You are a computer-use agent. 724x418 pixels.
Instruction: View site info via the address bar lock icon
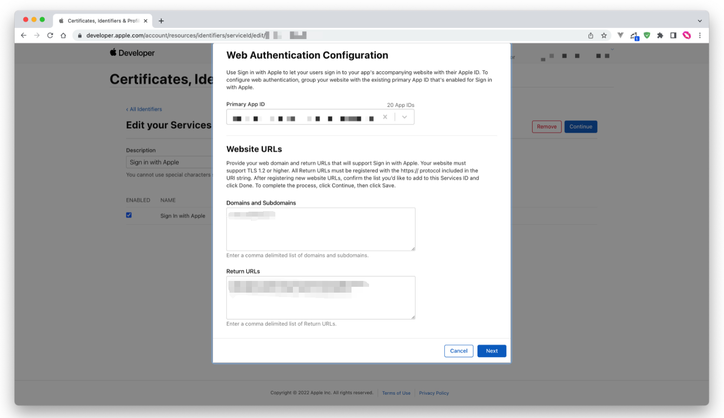(80, 35)
